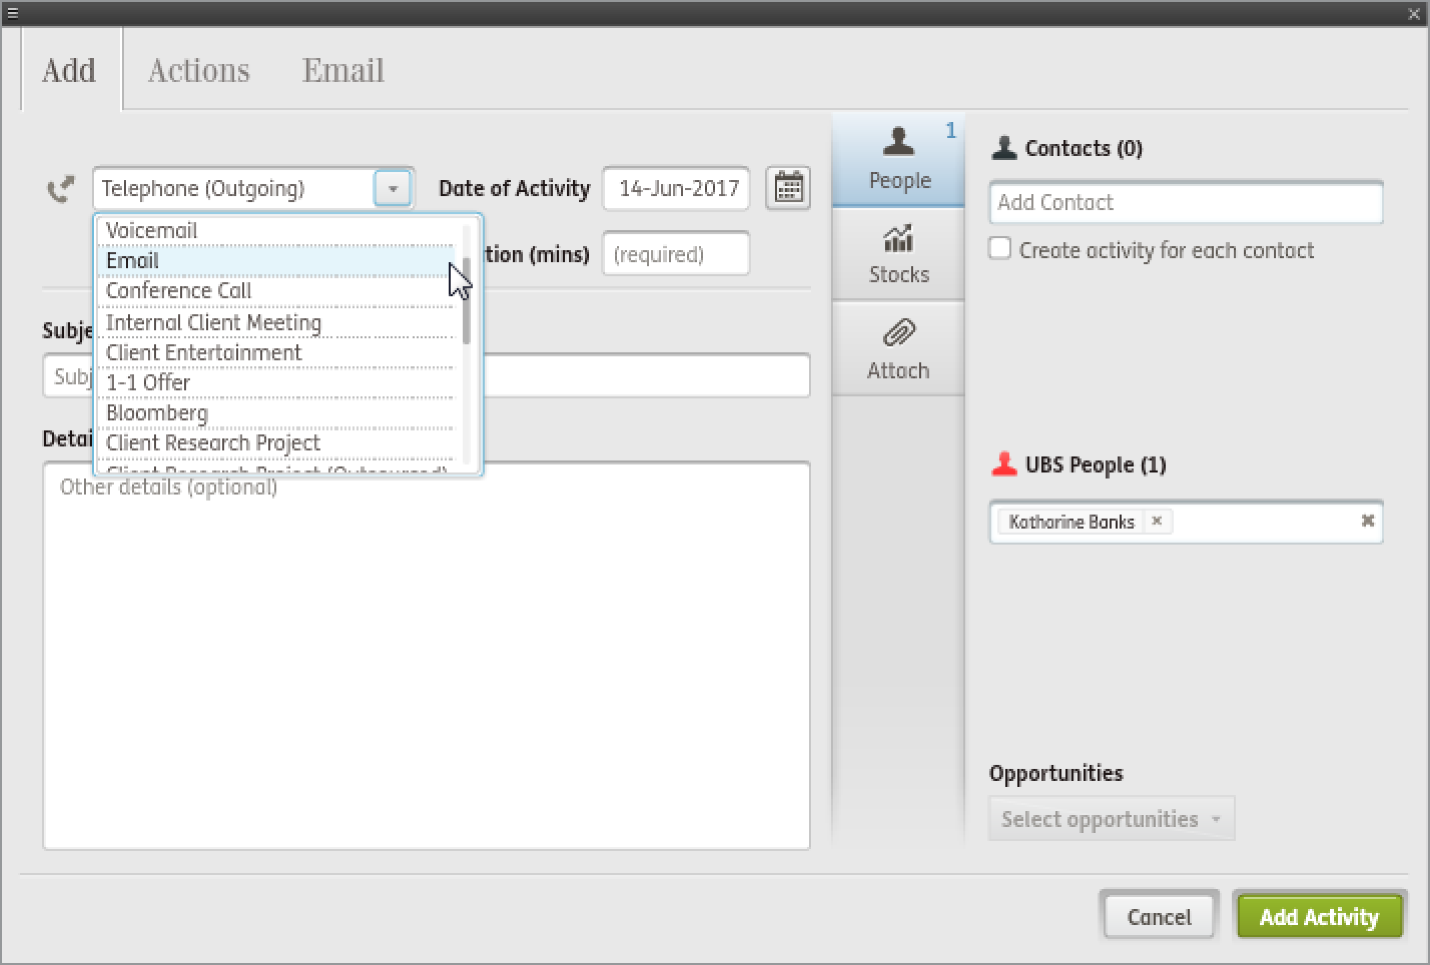Expand the Select opportunities dropdown
The image size is (1430, 965).
click(x=1111, y=818)
